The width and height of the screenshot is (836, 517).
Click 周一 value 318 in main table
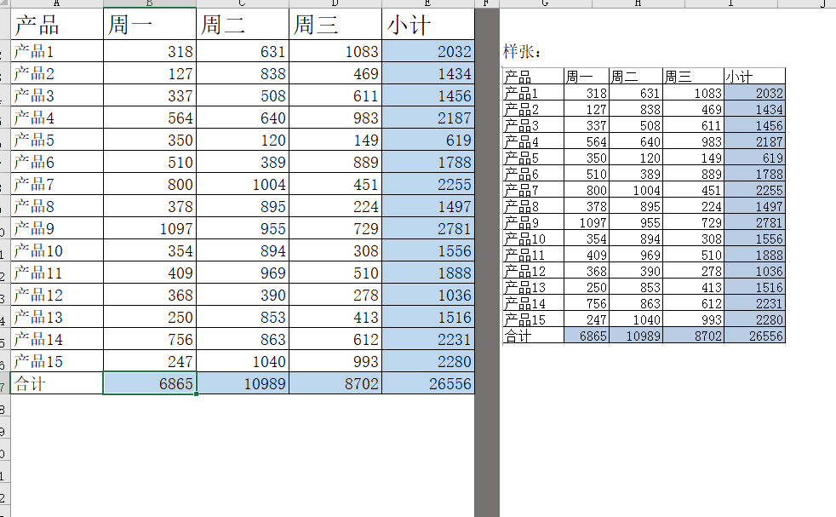[150, 51]
